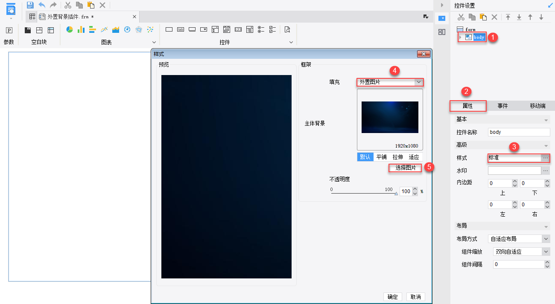
Task: Click the background image thumbnail
Action: click(x=390, y=117)
